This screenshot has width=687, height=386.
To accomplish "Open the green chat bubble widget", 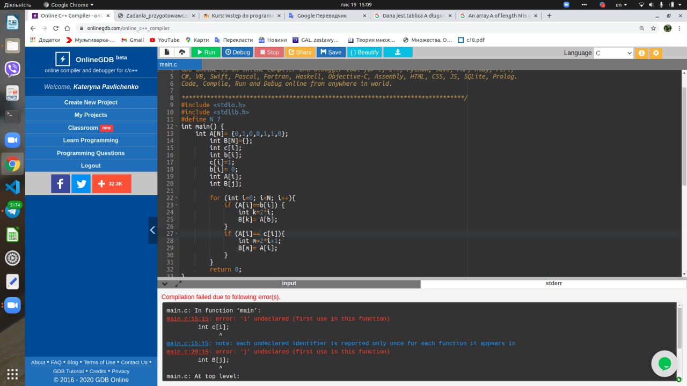I will (x=664, y=363).
